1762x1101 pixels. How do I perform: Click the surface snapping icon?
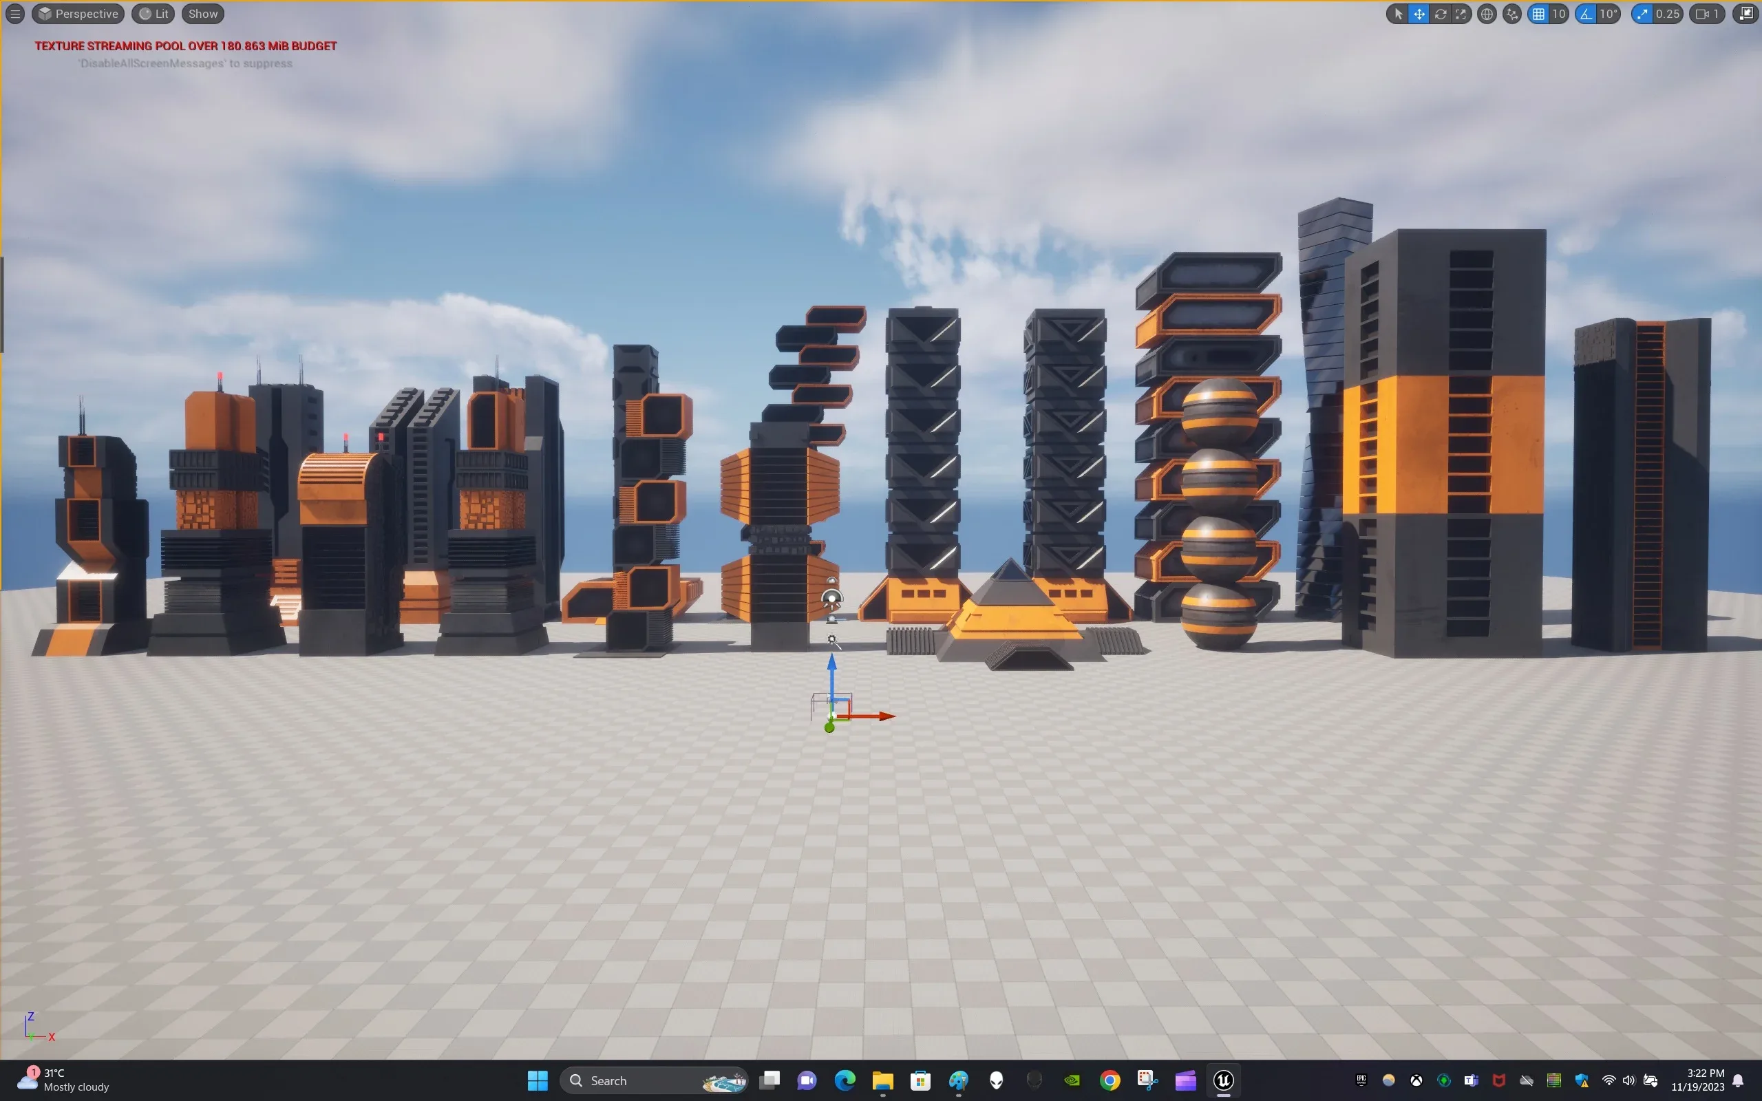[1511, 14]
